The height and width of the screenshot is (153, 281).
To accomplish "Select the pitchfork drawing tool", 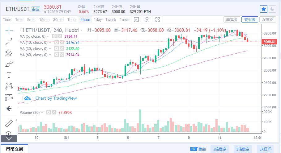I will pyautogui.click(x=9, y=53).
